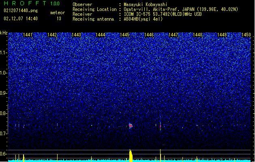Viewport: 255px width, 162px height.
Task: Click the 1445 time marker
Action: pyautogui.click(x=124, y=35)
